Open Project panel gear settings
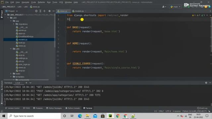Viewport: 212px width, 119px height. point(49,11)
